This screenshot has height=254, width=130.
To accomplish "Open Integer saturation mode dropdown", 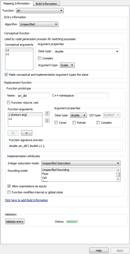I will (x=81, y=163).
